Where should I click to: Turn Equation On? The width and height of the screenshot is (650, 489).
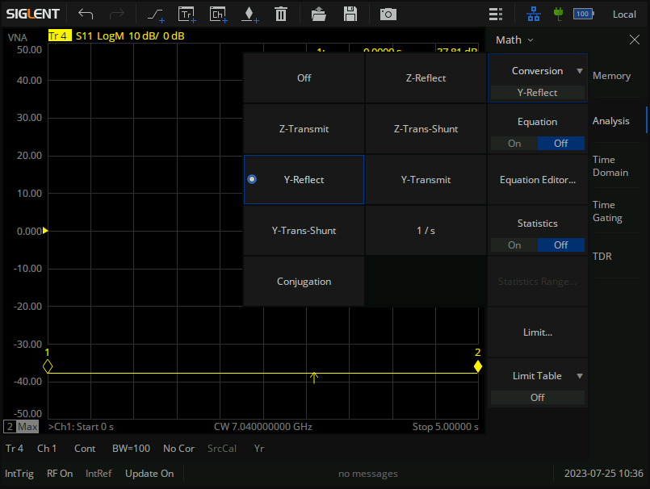[x=514, y=144]
